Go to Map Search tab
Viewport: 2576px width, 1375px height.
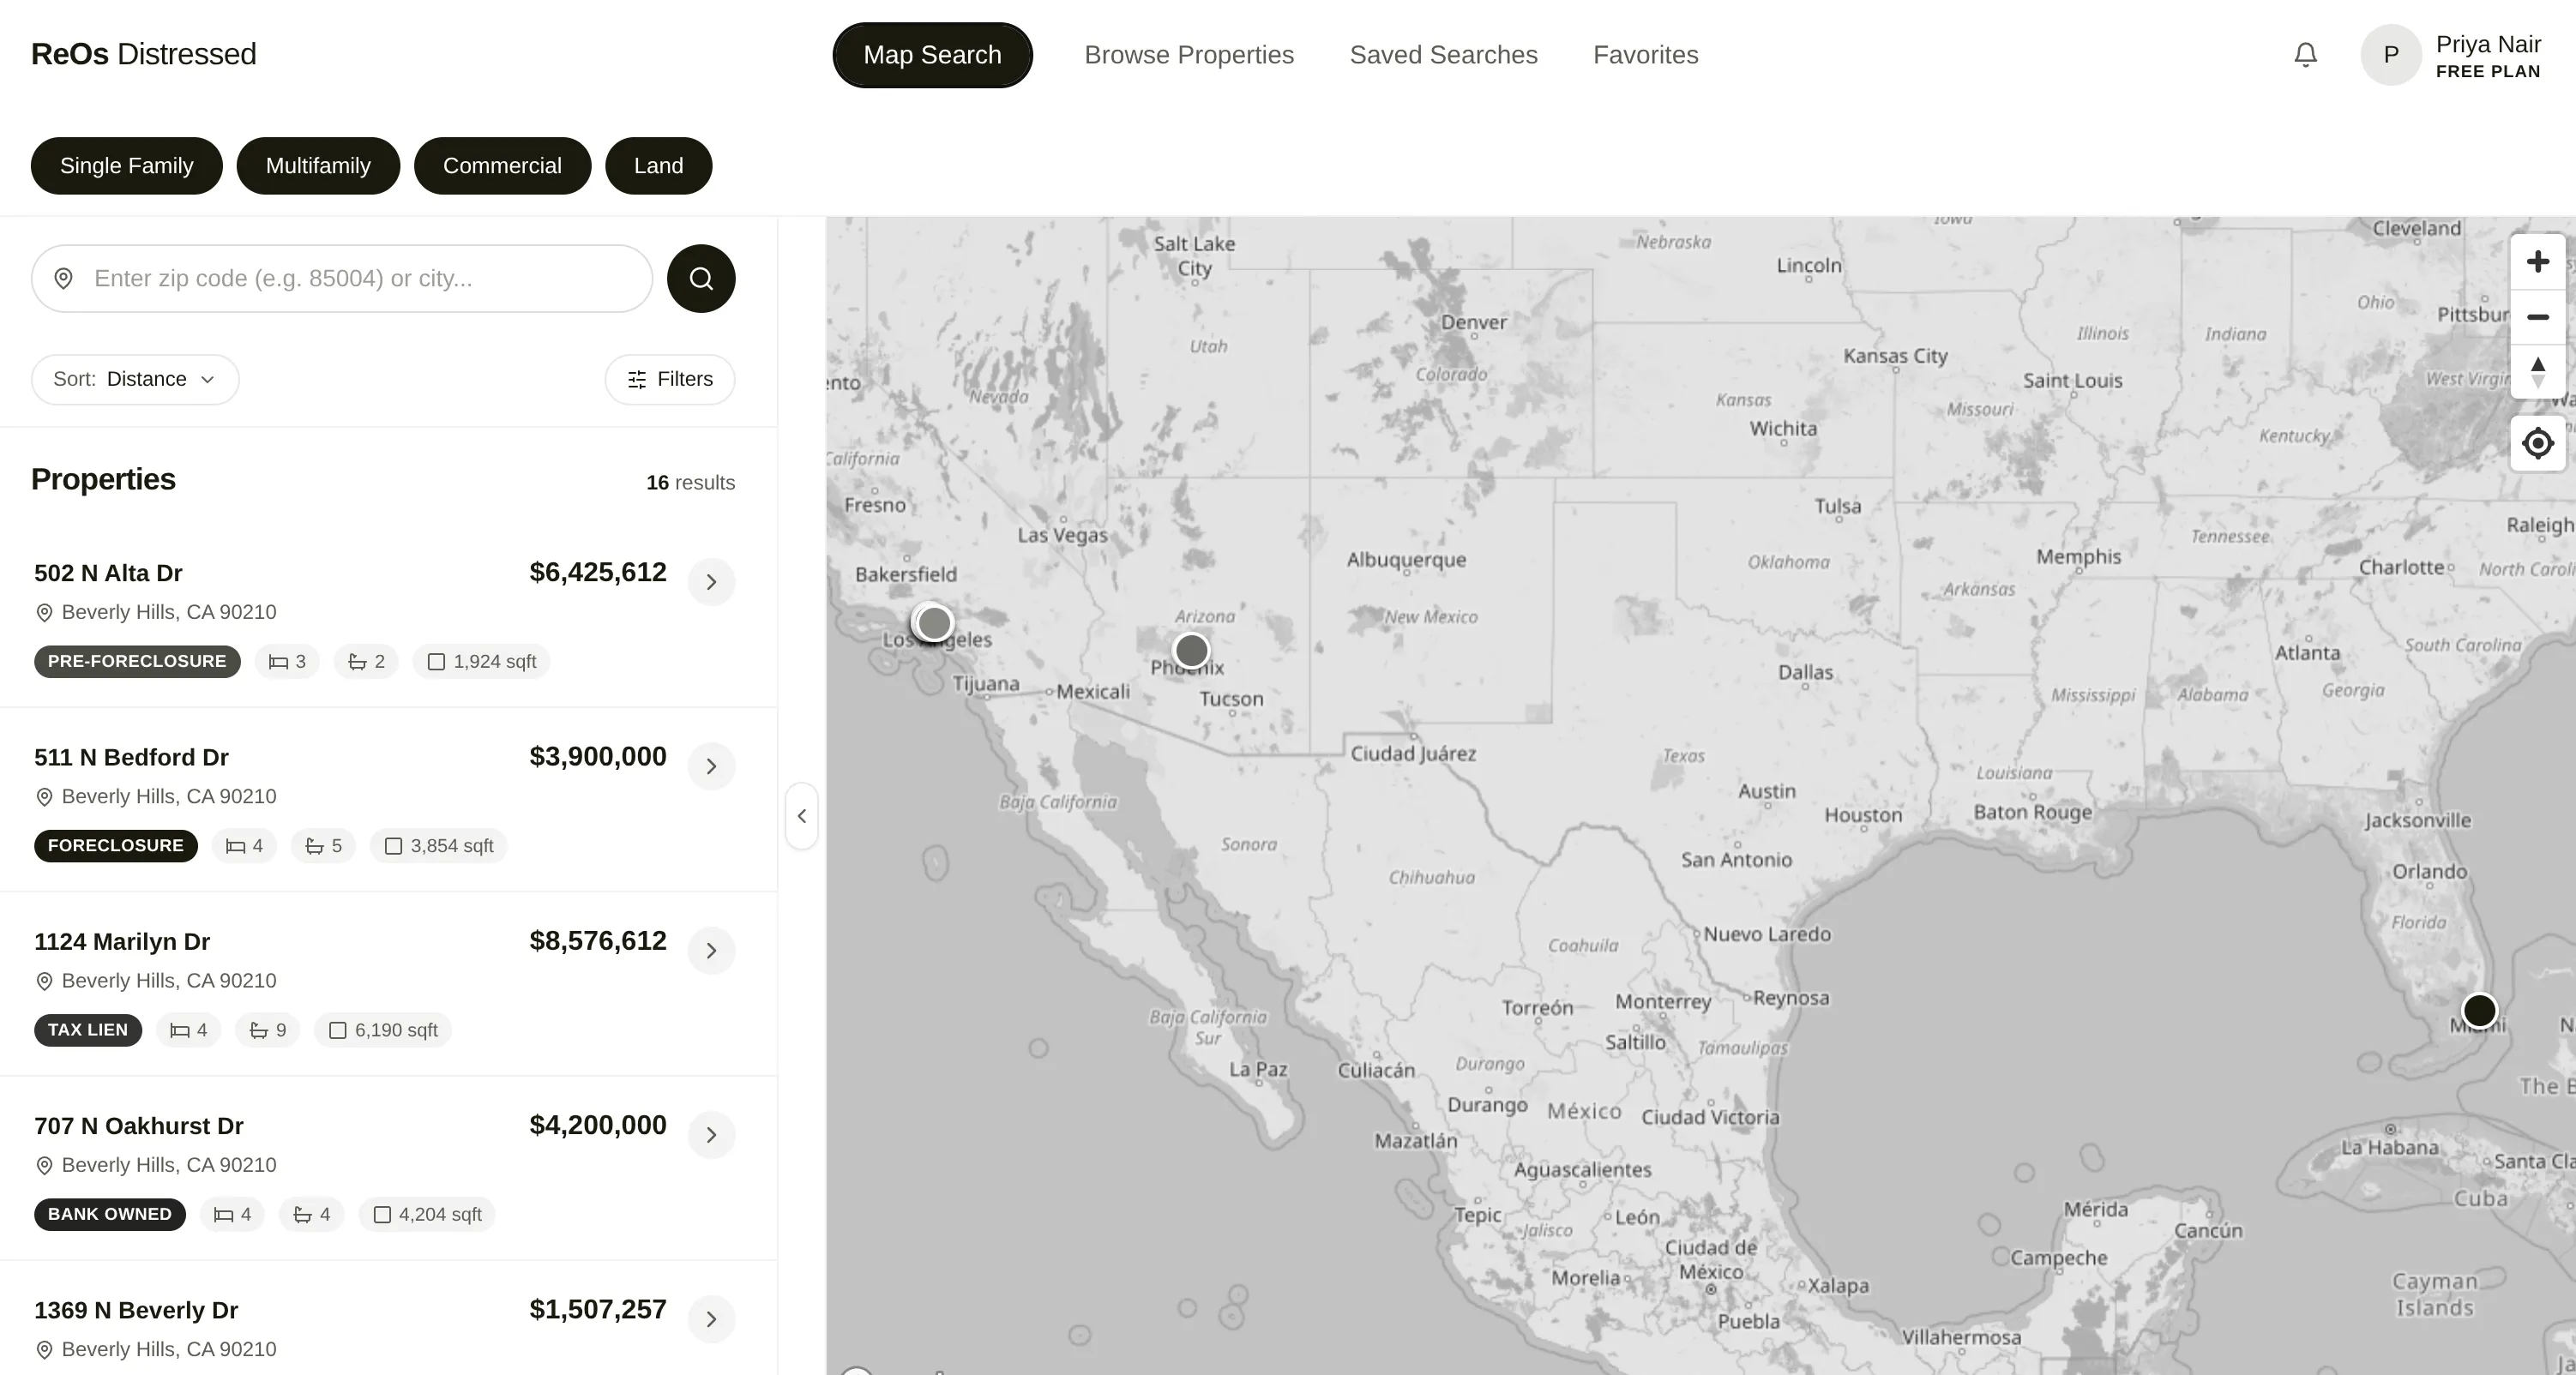[932, 55]
